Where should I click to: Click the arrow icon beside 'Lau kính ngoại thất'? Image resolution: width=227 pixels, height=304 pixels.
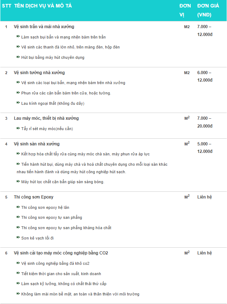(x=18, y=103)
